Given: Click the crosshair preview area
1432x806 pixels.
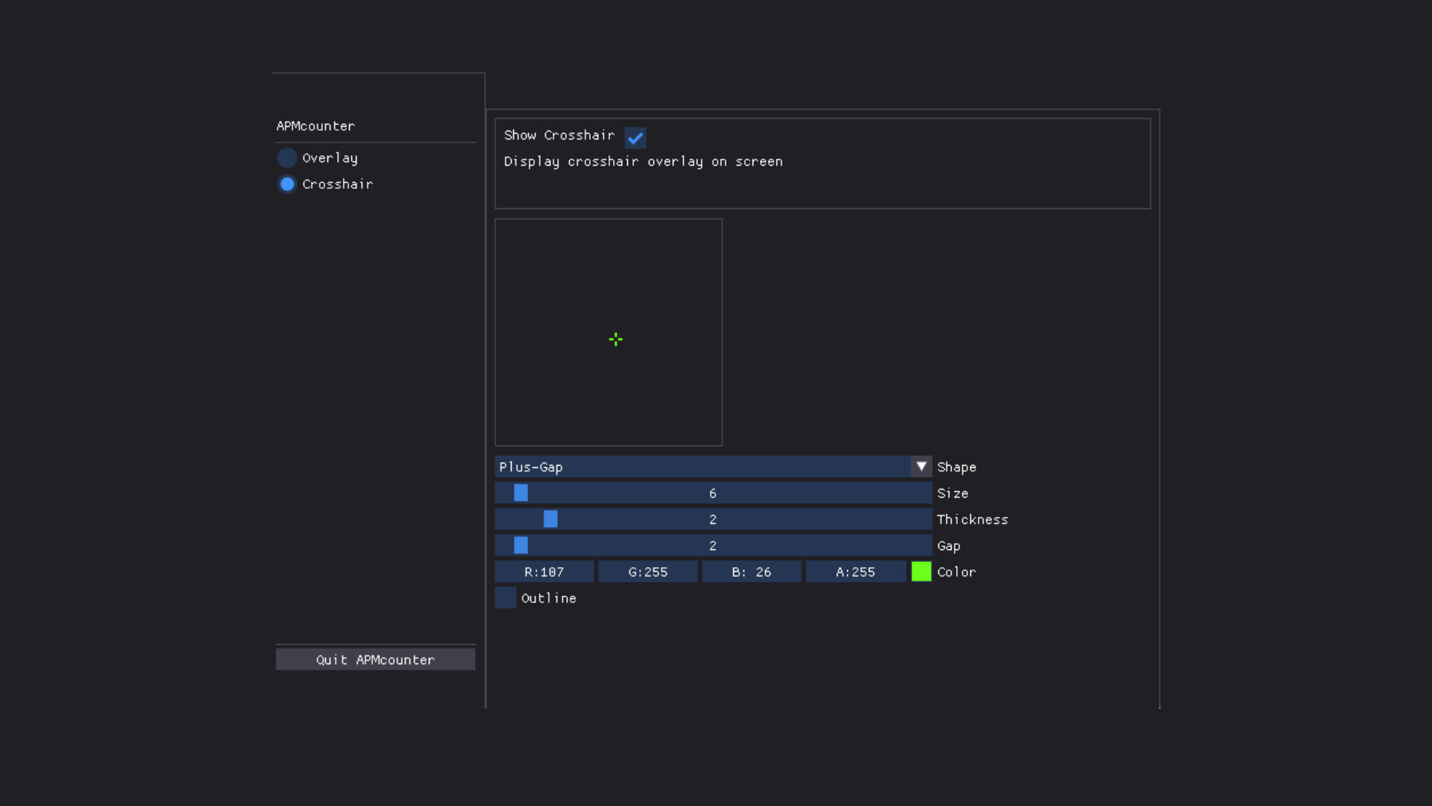Looking at the screenshot, I should [609, 331].
